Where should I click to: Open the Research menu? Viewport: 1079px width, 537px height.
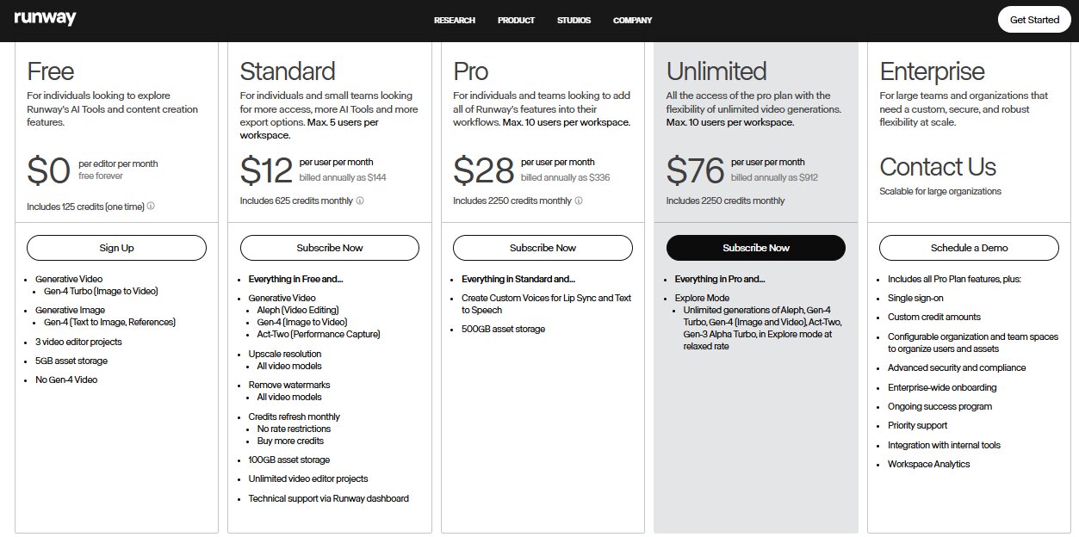455,20
